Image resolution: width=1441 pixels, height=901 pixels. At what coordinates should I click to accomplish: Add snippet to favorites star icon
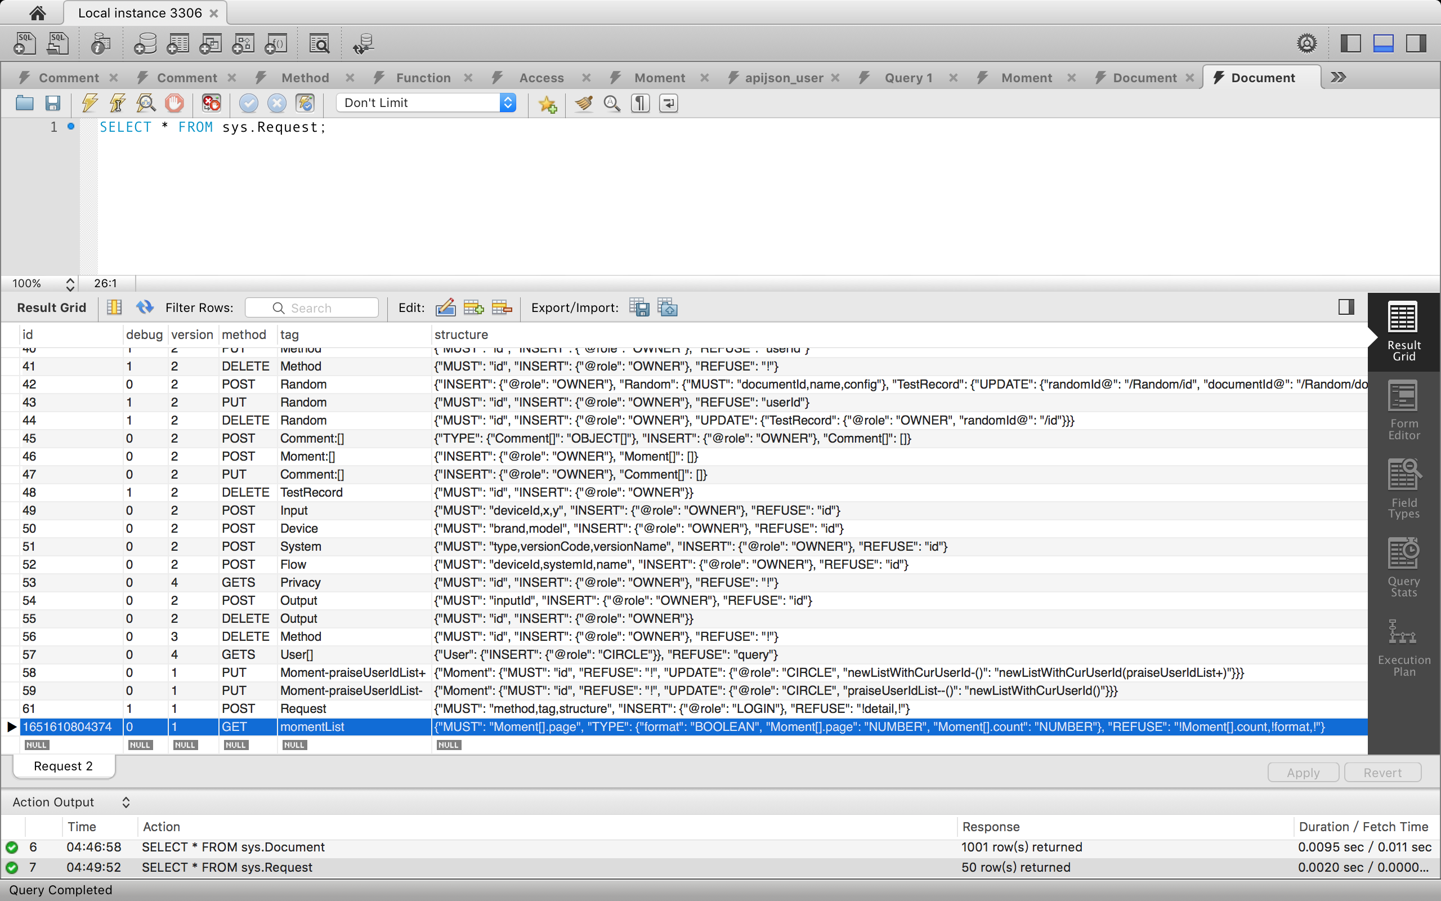[x=548, y=104]
